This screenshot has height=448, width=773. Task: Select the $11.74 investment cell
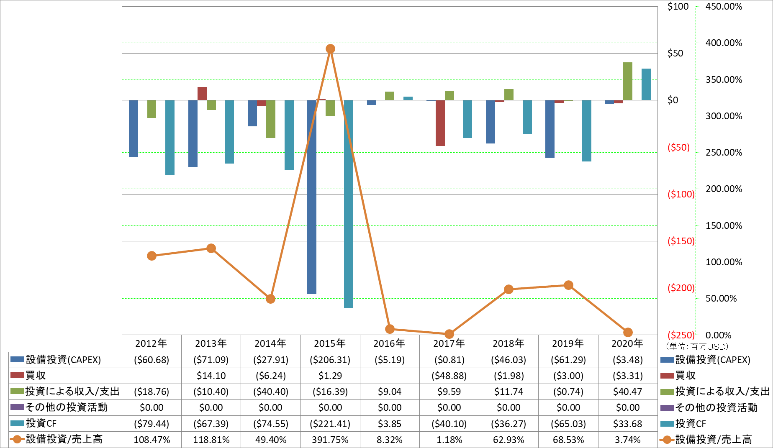[508, 392]
